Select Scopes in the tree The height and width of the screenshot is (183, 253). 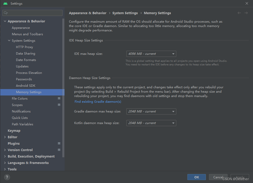pyautogui.click(x=17, y=105)
